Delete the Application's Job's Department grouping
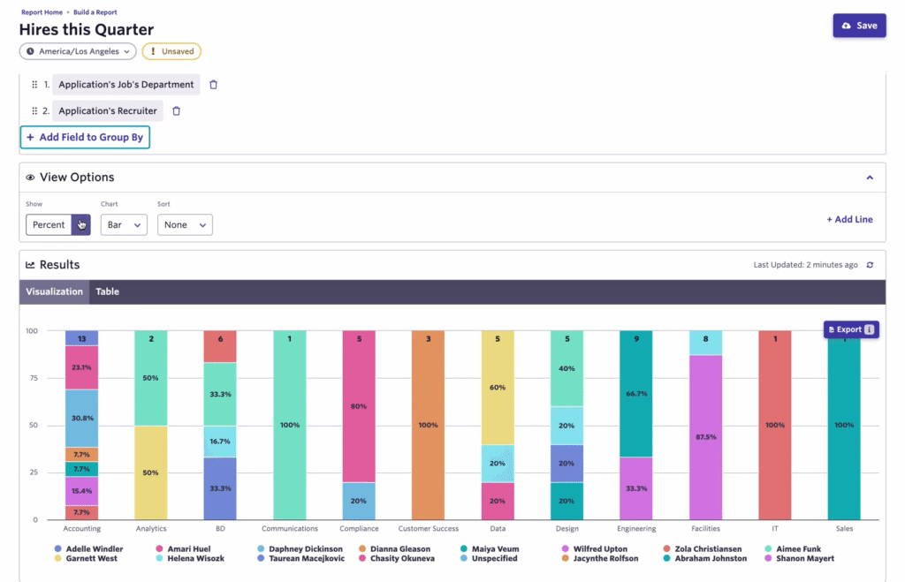 (213, 85)
